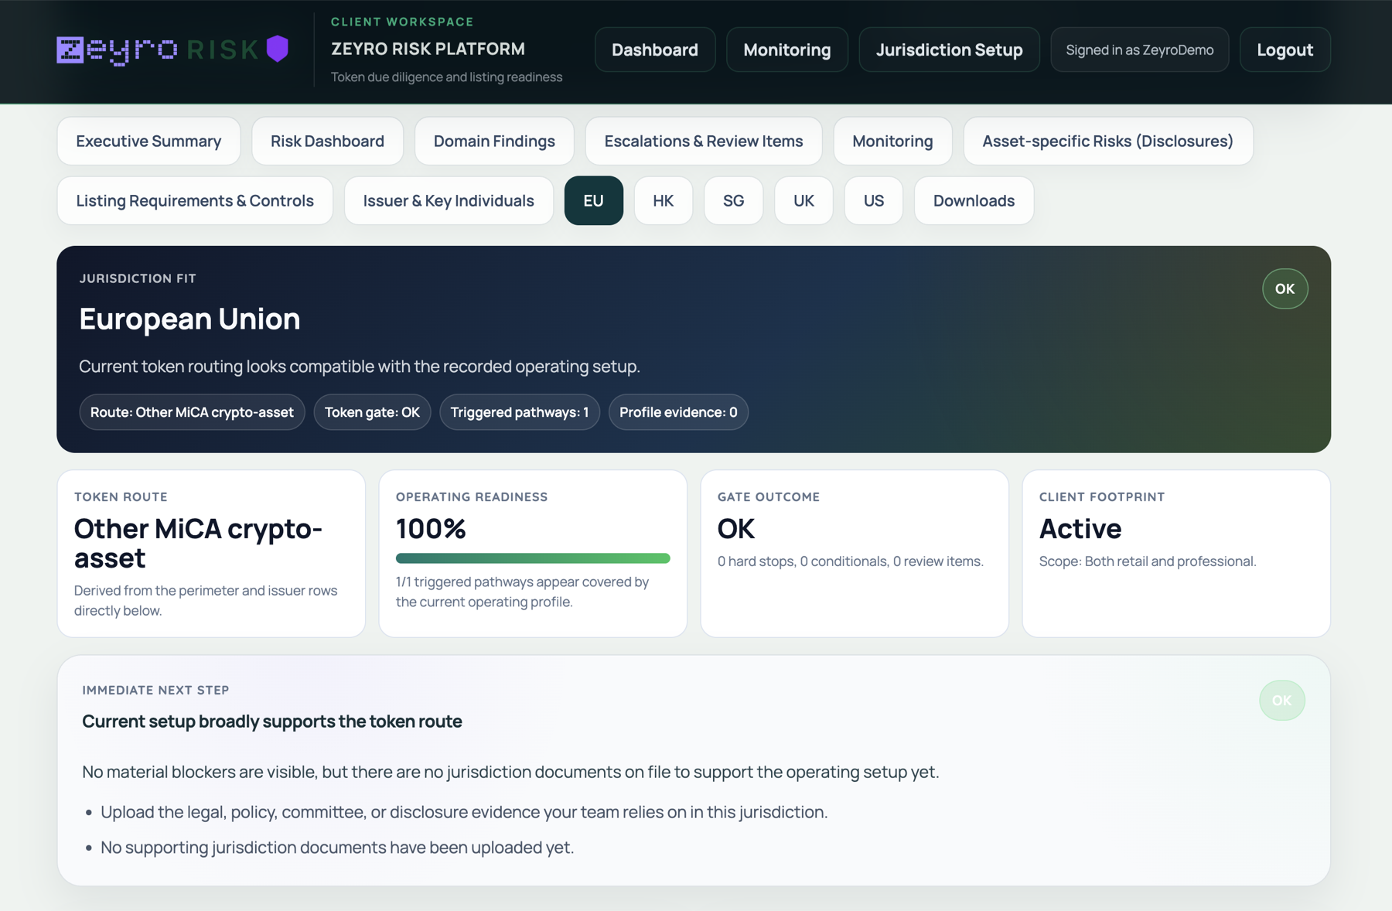Click the OK status badge on Jurisdiction Fit banner
The width and height of the screenshot is (1392, 911).
point(1285,288)
